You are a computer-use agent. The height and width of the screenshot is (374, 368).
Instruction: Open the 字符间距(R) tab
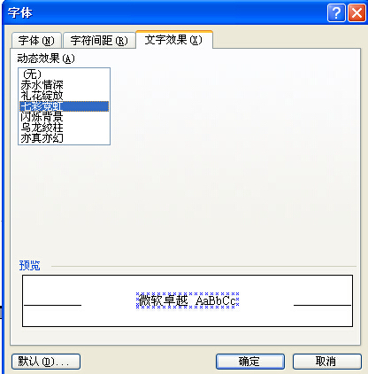pos(99,41)
